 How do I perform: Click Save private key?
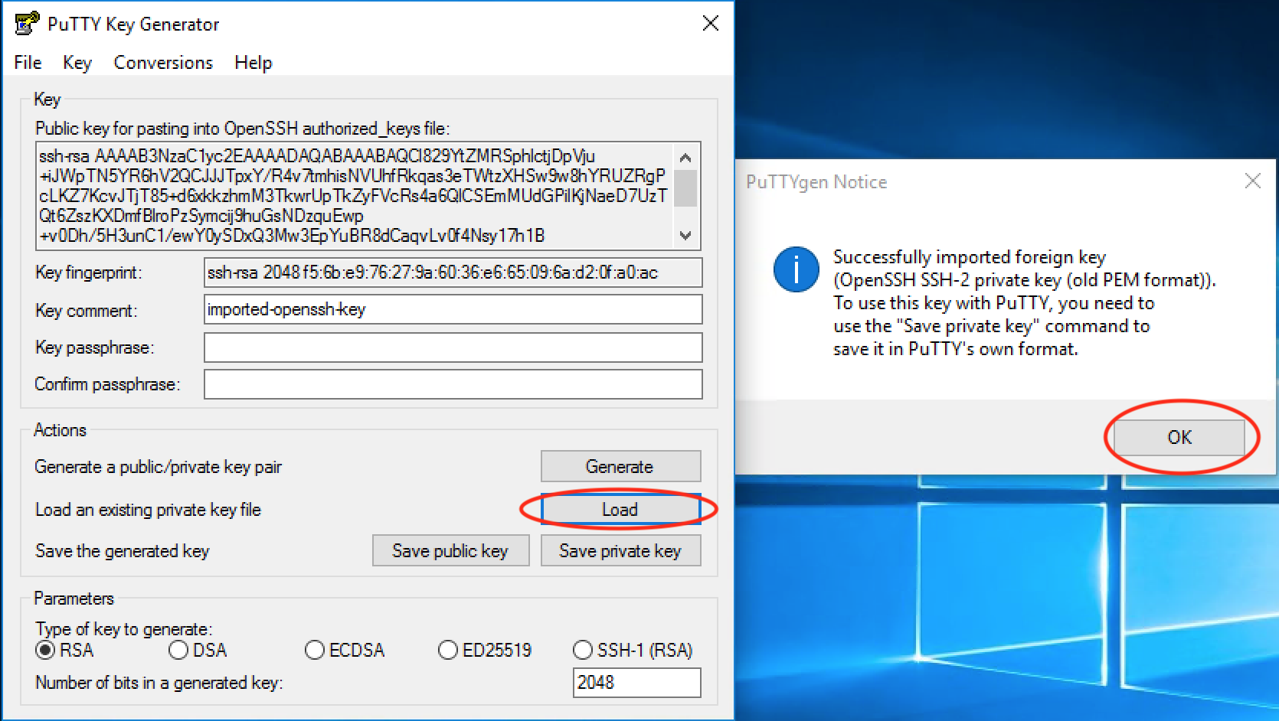click(x=620, y=550)
